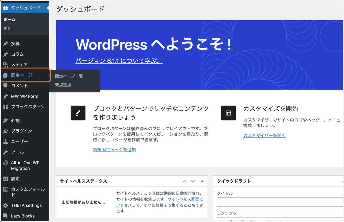Click the カスタマイズを開始 heading

point(271,109)
